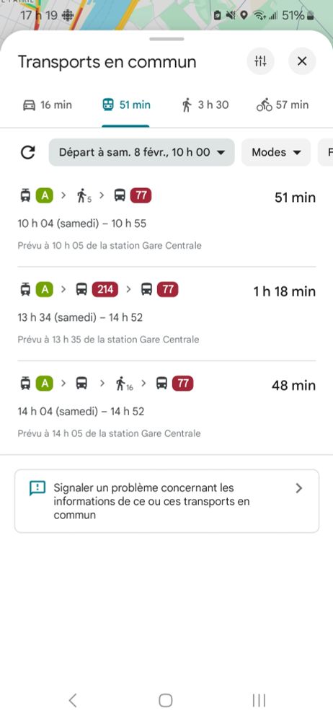Open the route options filter icon

click(260, 61)
